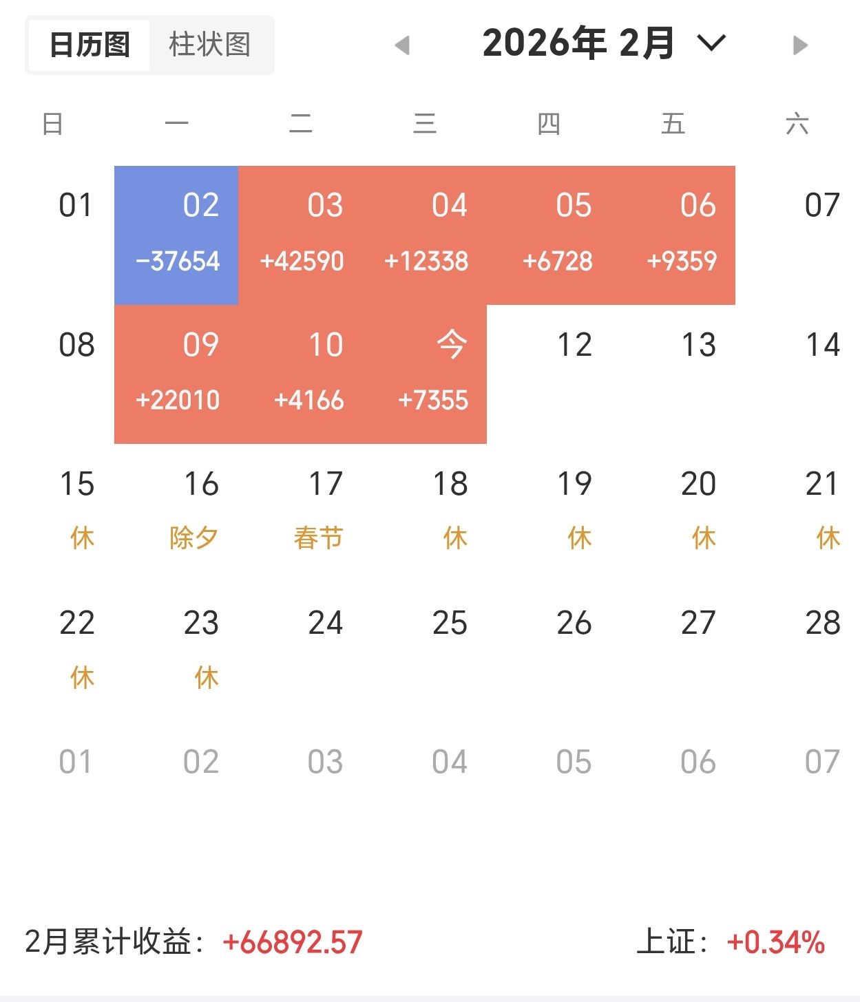Tap the 上证 index +0.34% value
The image size is (860, 1002).
775,942
